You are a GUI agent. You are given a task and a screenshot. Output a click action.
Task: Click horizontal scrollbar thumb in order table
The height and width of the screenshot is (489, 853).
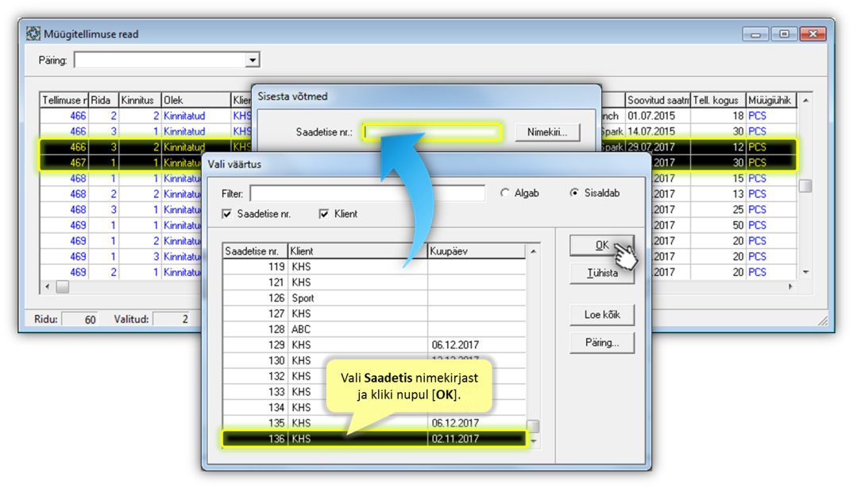(x=63, y=287)
